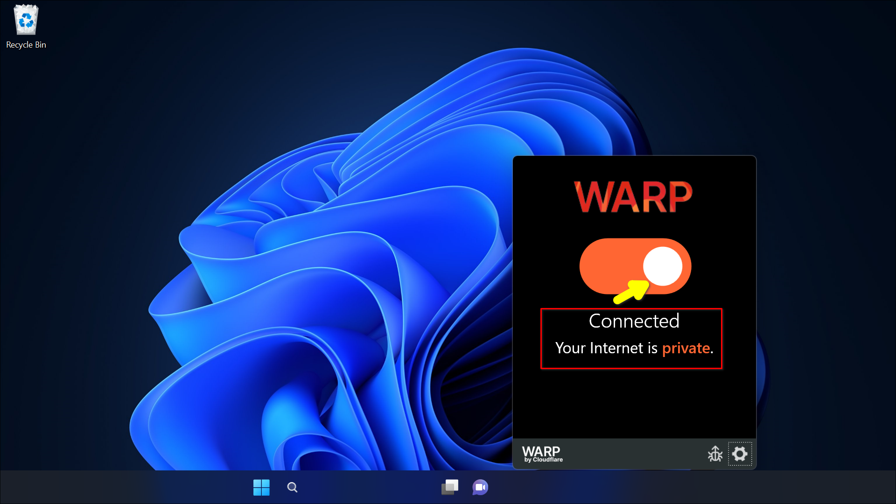Click the WARP by Cloudflare footer logo
The width and height of the screenshot is (896, 504).
tap(542, 454)
